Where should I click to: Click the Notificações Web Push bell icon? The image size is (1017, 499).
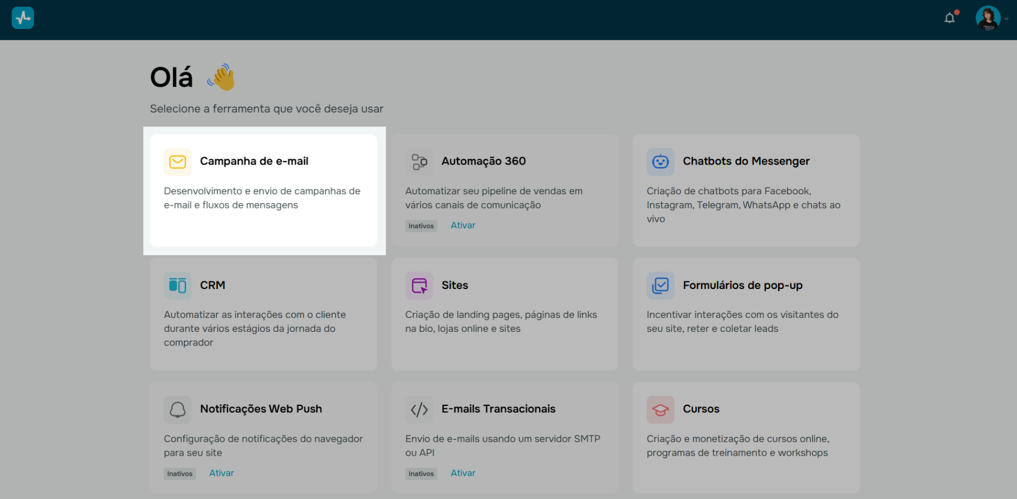177,409
